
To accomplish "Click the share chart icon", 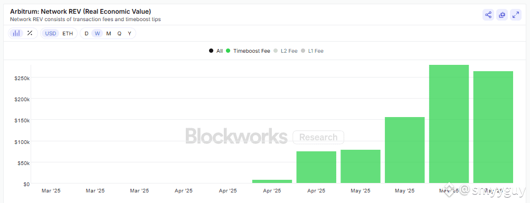I will pyautogui.click(x=488, y=15).
